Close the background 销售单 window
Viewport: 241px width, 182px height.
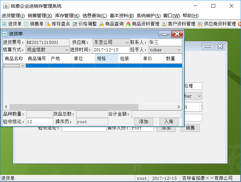[220, 46]
